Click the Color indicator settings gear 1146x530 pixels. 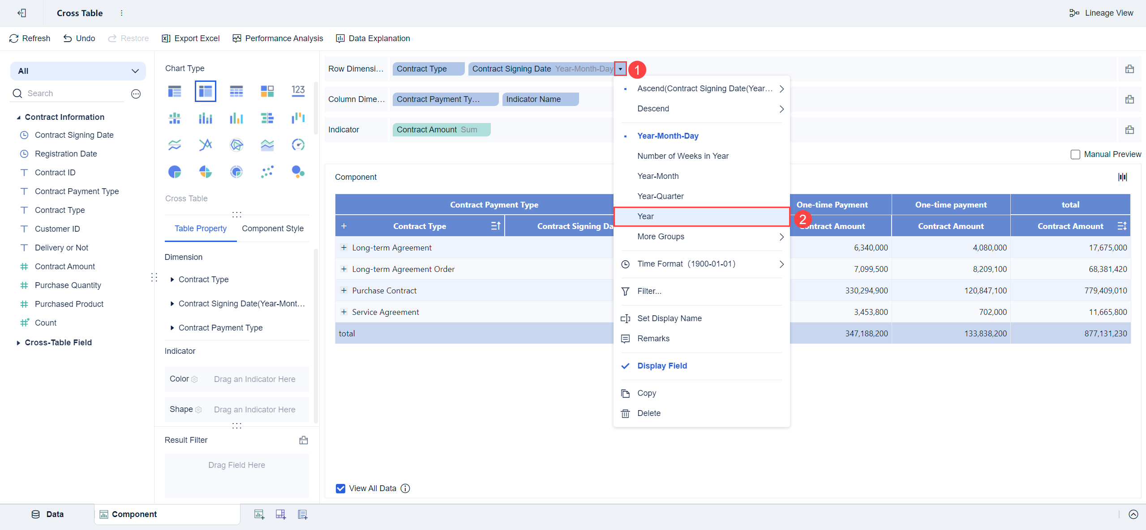coord(194,379)
